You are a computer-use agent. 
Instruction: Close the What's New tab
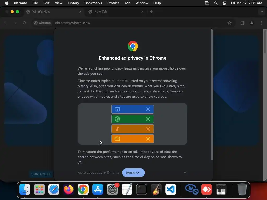(80, 12)
